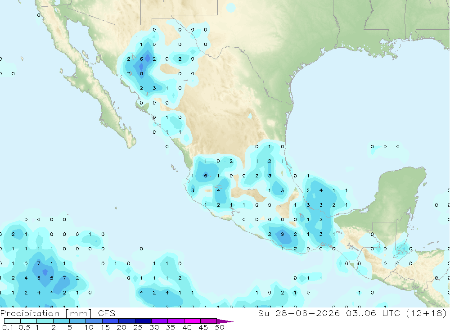Click the '0.1' legend scale label

(x=8, y=327)
